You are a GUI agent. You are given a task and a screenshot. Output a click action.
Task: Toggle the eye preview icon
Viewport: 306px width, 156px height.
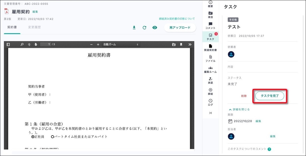click(155, 28)
